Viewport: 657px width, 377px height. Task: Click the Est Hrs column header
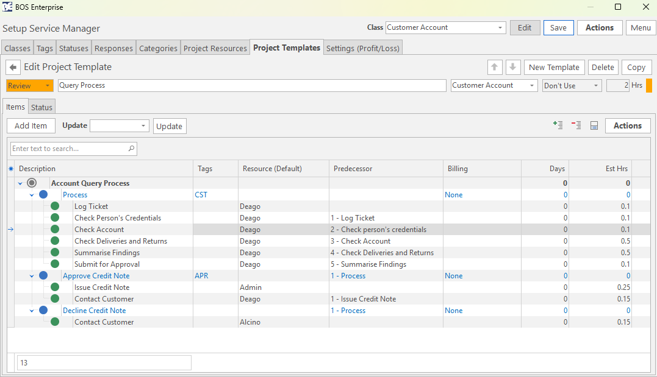click(600, 169)
